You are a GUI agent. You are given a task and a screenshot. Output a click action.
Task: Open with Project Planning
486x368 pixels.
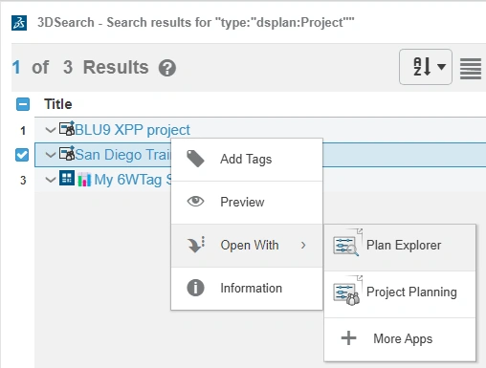click(x=400, y=294)
